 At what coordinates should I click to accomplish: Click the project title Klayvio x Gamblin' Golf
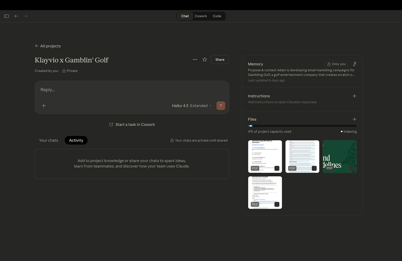[72, 60]
